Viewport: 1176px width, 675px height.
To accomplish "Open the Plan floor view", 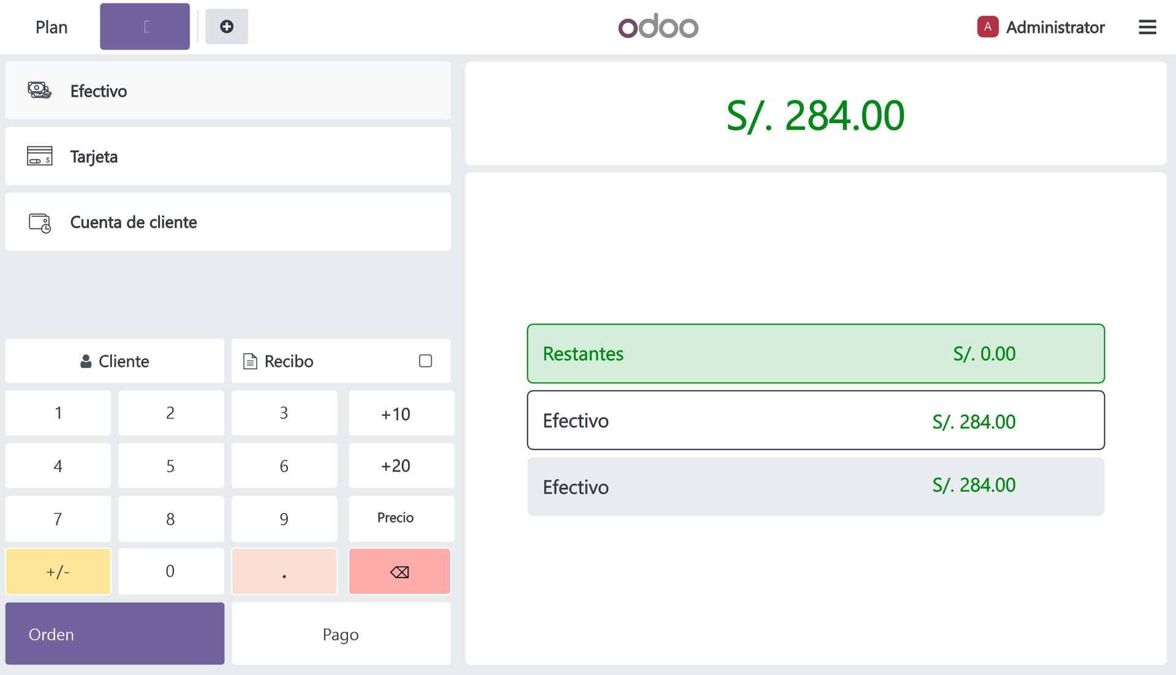I will [x=51, y=27].
